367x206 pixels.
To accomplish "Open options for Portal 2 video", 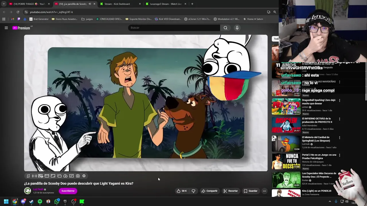I will tap(339, 155).
